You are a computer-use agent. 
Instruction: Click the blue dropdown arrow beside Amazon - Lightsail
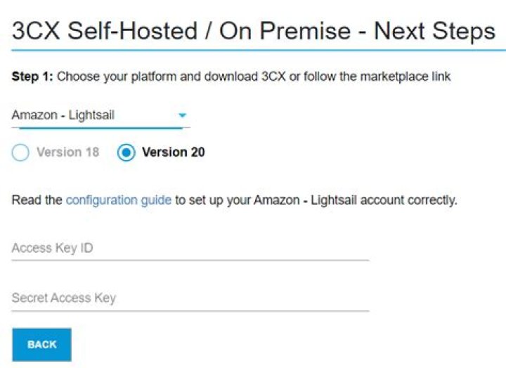[182, 116]
